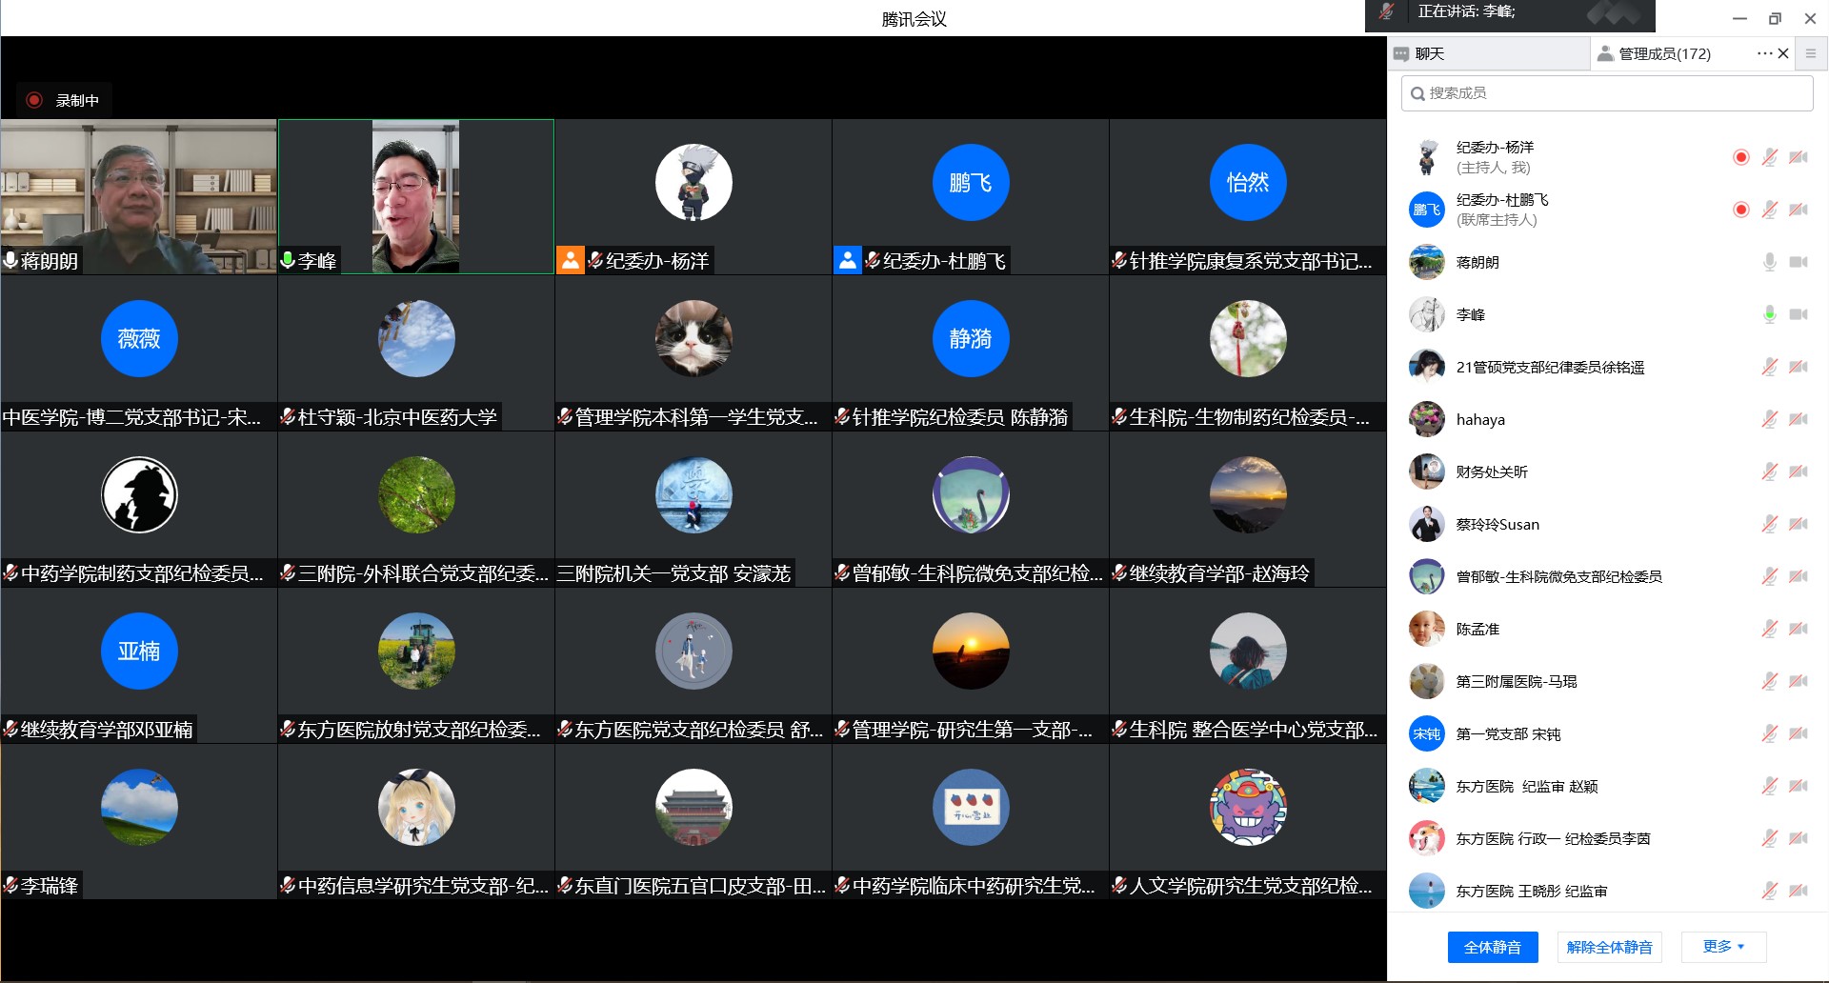Toggle microphone for 蒋朗朗 in member list
1829x983 pixels.
1769,262
